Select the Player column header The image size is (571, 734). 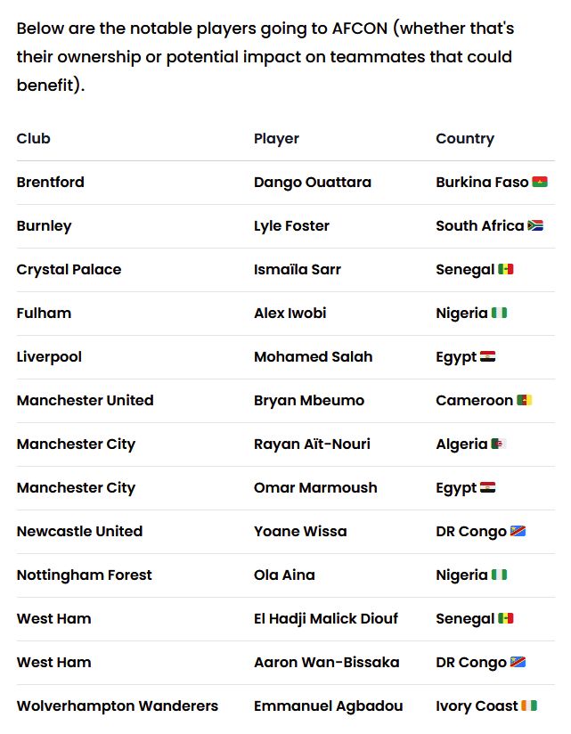pyautogui.click(x=276, y=139)
